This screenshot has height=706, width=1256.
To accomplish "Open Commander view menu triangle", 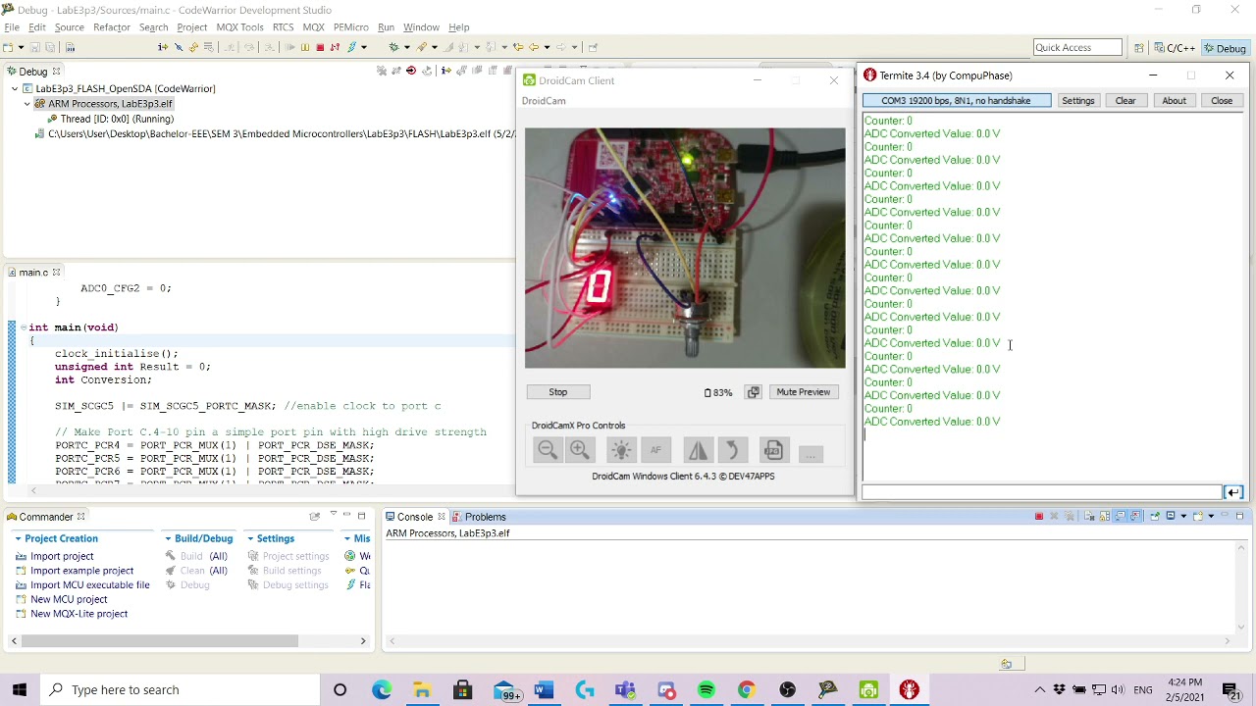I will coord(333,516).
